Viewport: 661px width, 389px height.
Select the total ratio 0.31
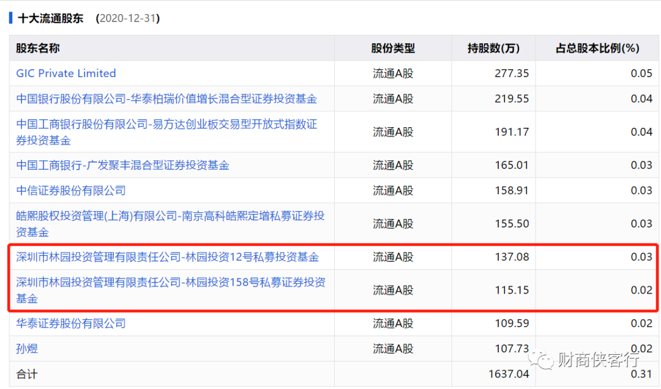pyautogui.click(x=641, y=374)
